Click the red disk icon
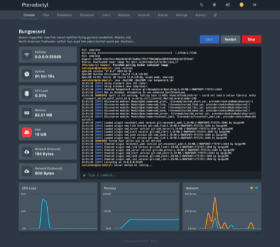Image resolution: width=280 pixels, height=247 pixels. click(x=27, y=132)
